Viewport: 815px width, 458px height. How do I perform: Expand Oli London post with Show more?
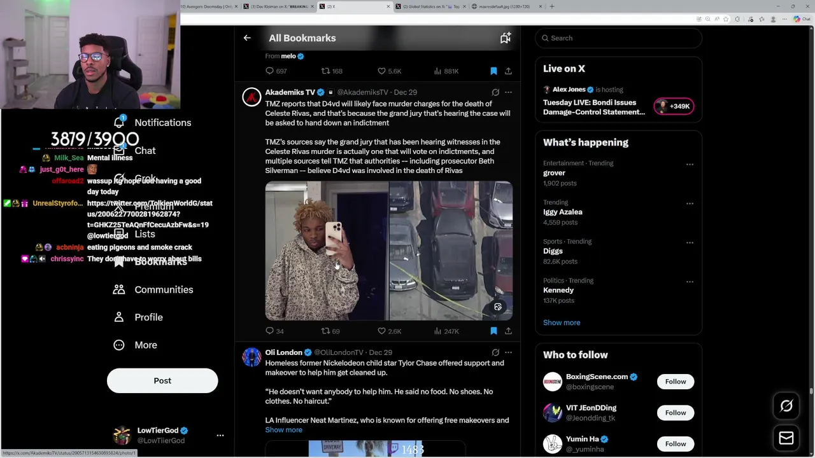pyautogui.click(x=283, y=430)
